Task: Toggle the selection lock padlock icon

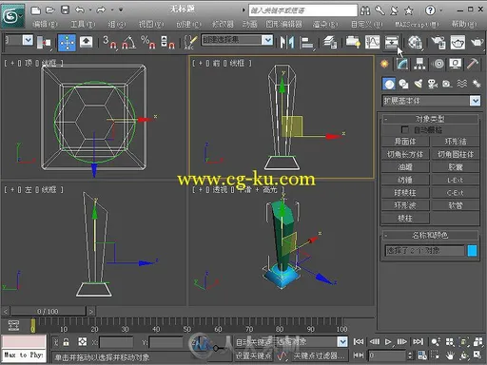Action: tap(66, 342)
